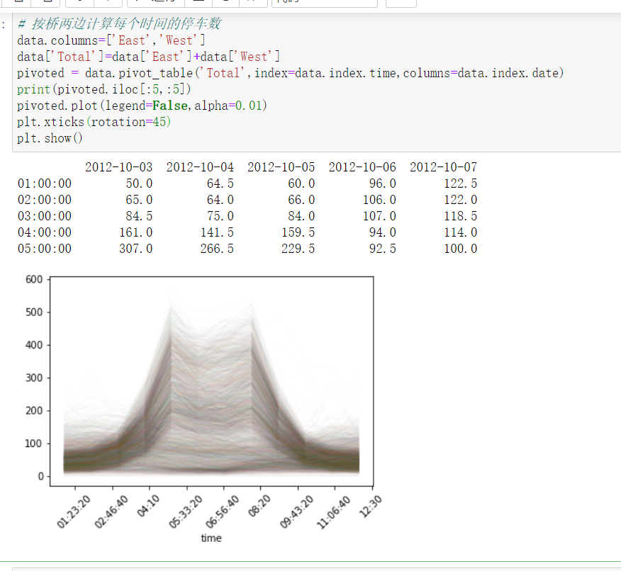Click the 100 label on the y-axis

coord(34,443)
